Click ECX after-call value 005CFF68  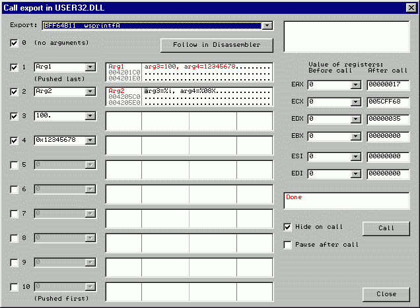coord(388,102)
